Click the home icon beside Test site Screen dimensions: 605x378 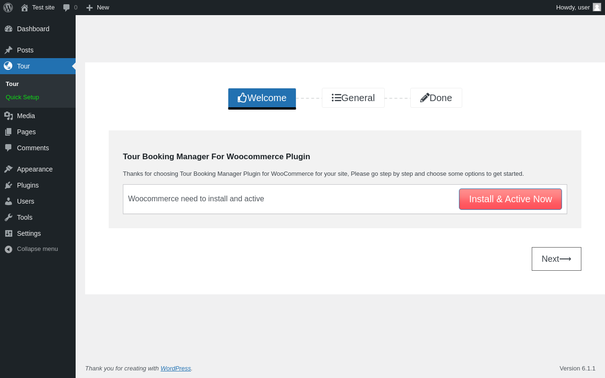[25, 8]
